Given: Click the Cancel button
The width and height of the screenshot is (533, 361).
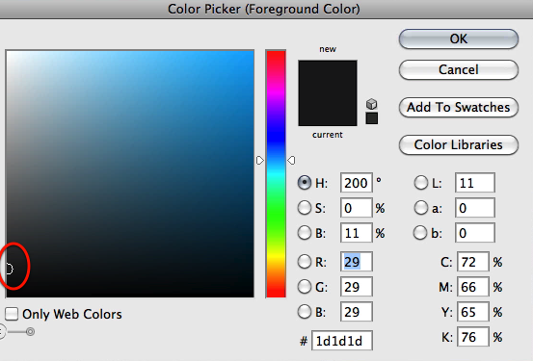Looking at the screenshot, I should tap(459, 69).
